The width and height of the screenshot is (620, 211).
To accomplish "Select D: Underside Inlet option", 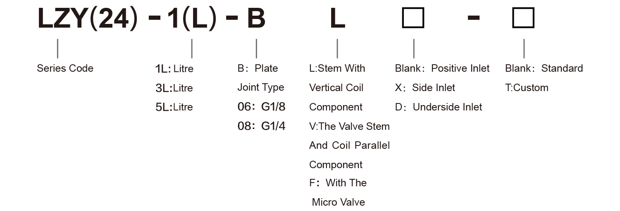I will 439,107.
